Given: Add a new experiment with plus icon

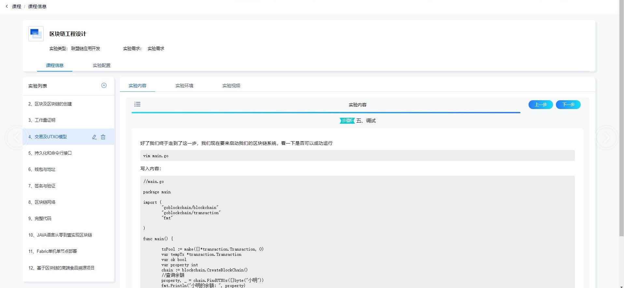Looking at the screenshot, I should (x=104, y=85).
